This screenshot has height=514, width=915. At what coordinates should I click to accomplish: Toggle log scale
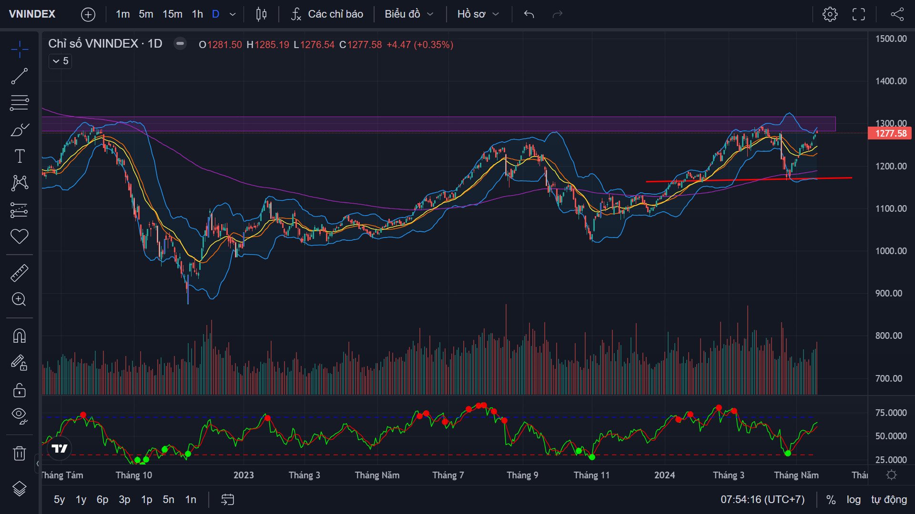tap(854, 500)
